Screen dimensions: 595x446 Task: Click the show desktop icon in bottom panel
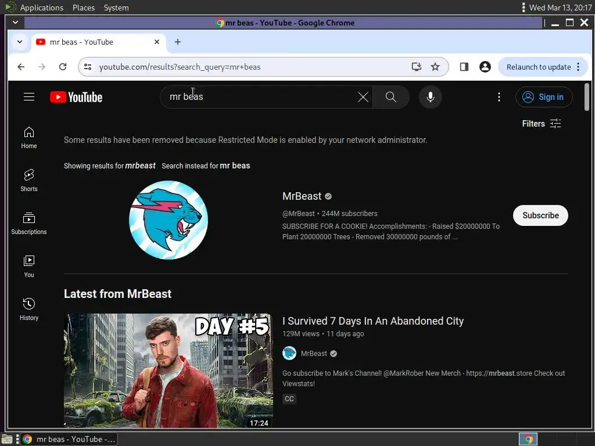(7, 439)
